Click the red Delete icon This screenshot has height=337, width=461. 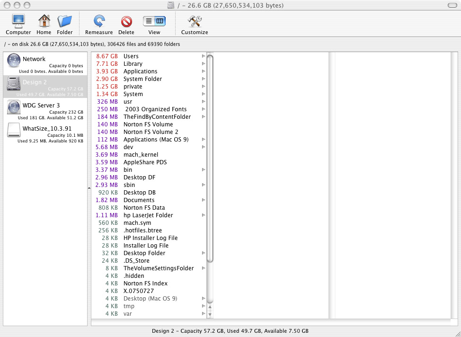click(x=126, y=21)
